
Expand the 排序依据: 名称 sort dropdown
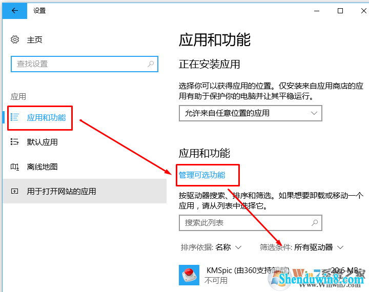tap(211, 247)
